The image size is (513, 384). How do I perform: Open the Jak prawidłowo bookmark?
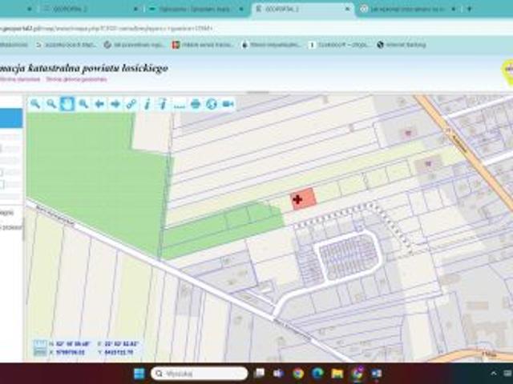pos(134,45)
